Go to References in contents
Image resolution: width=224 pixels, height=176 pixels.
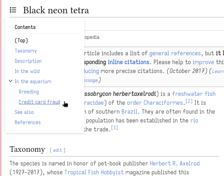(28, 122)
